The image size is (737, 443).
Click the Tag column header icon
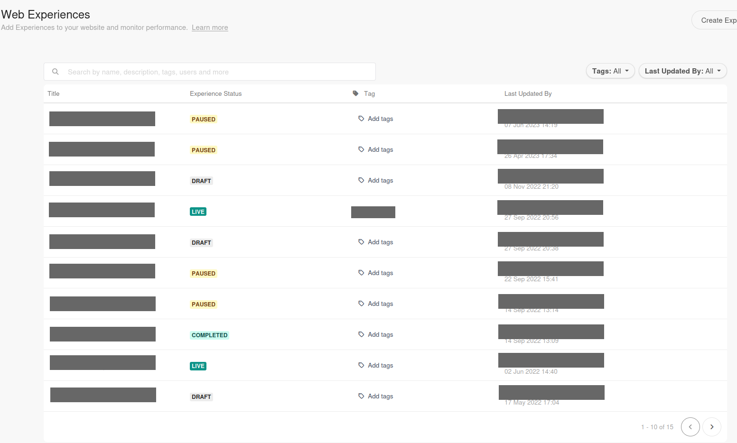[355, 93]
